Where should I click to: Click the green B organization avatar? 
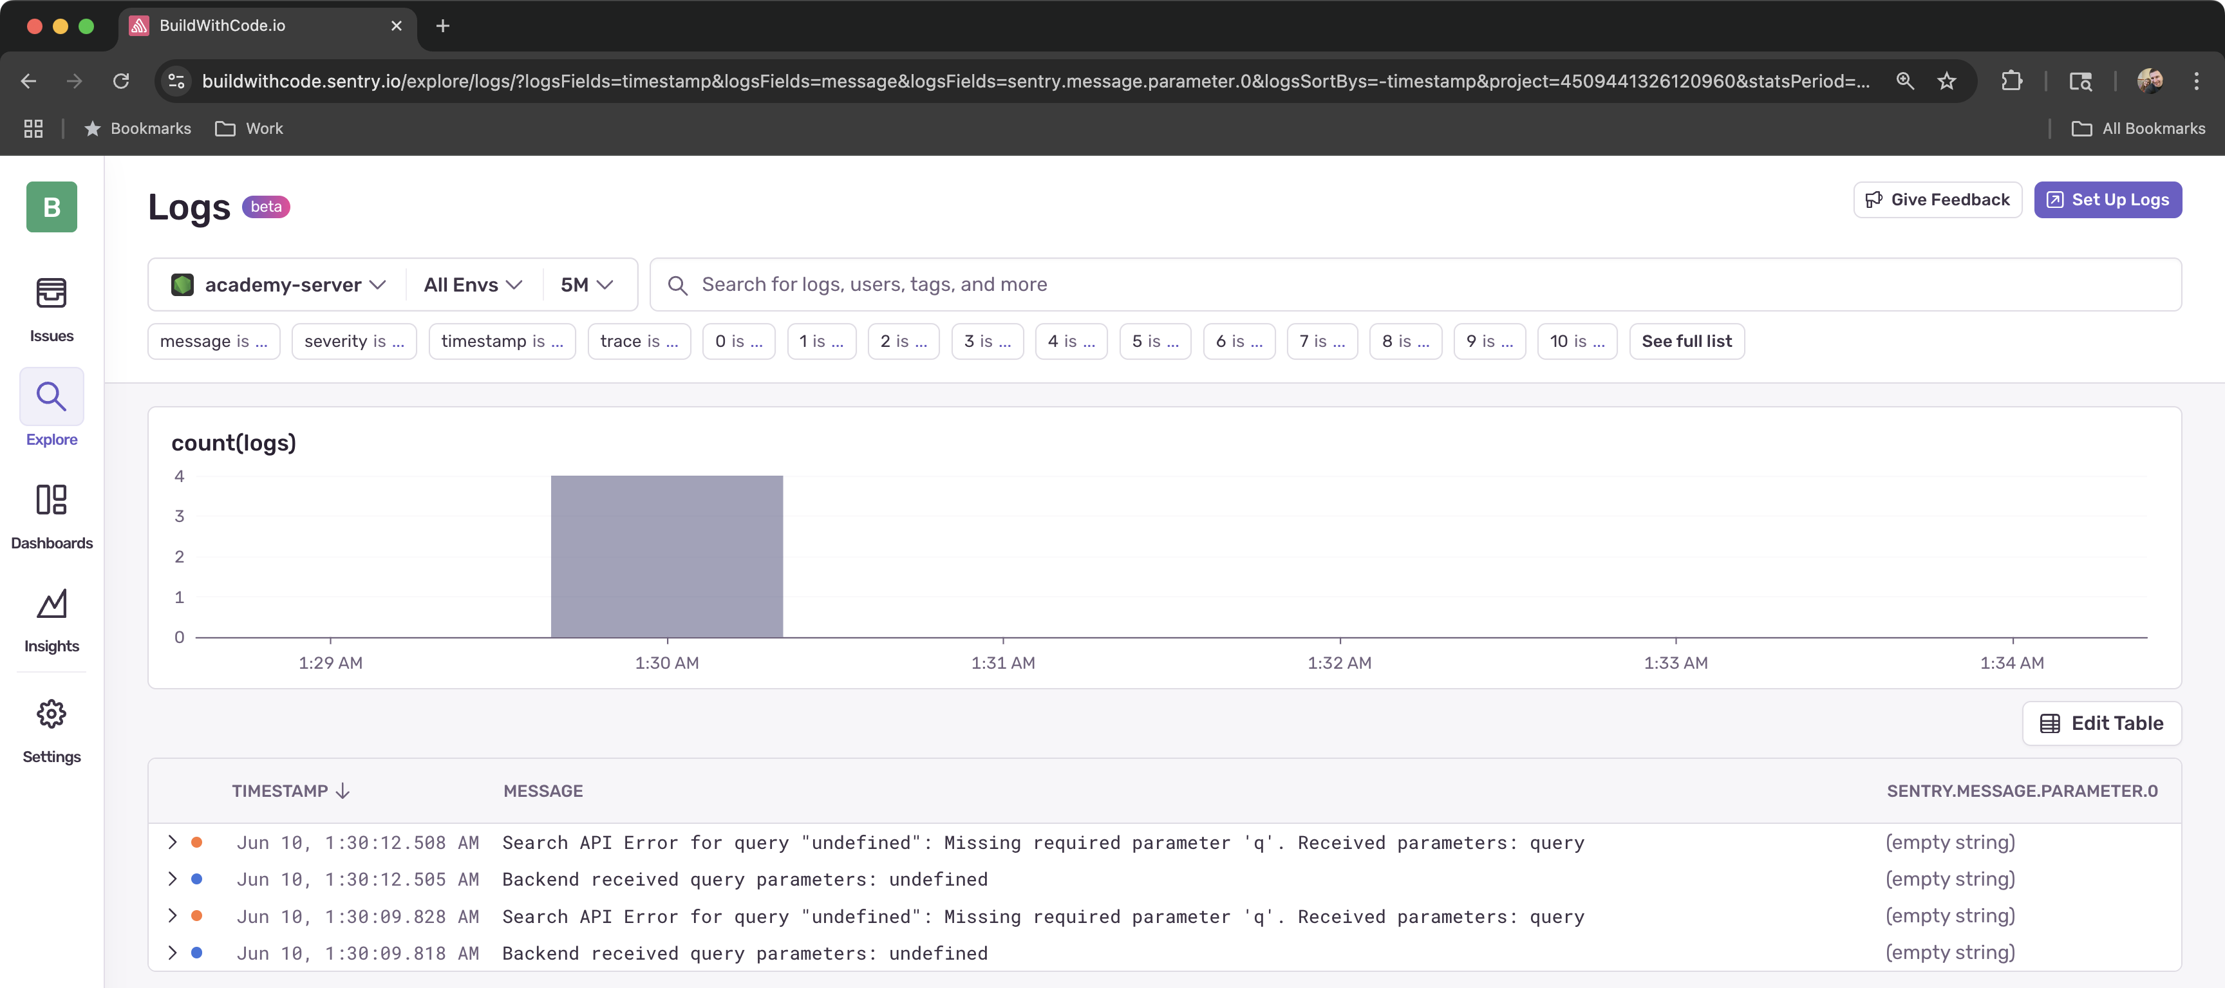coord(51,207)
